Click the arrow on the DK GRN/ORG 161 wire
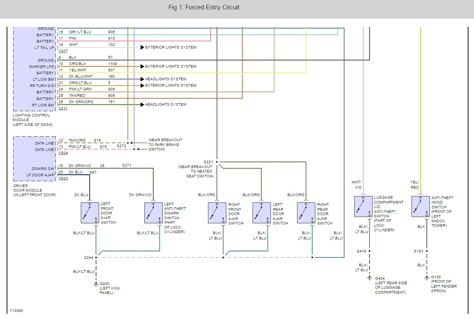The height and width of the screenshot is (319, 474). (142, 105)
